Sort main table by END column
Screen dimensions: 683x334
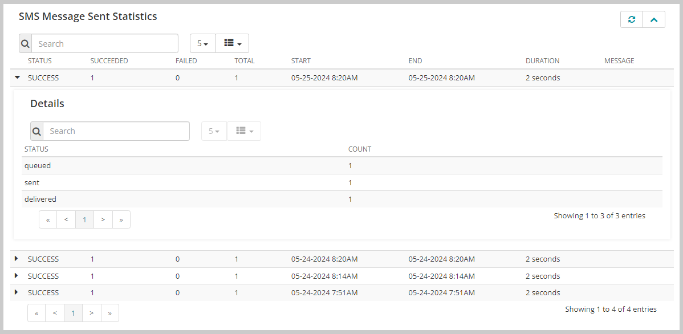point(415,61)
